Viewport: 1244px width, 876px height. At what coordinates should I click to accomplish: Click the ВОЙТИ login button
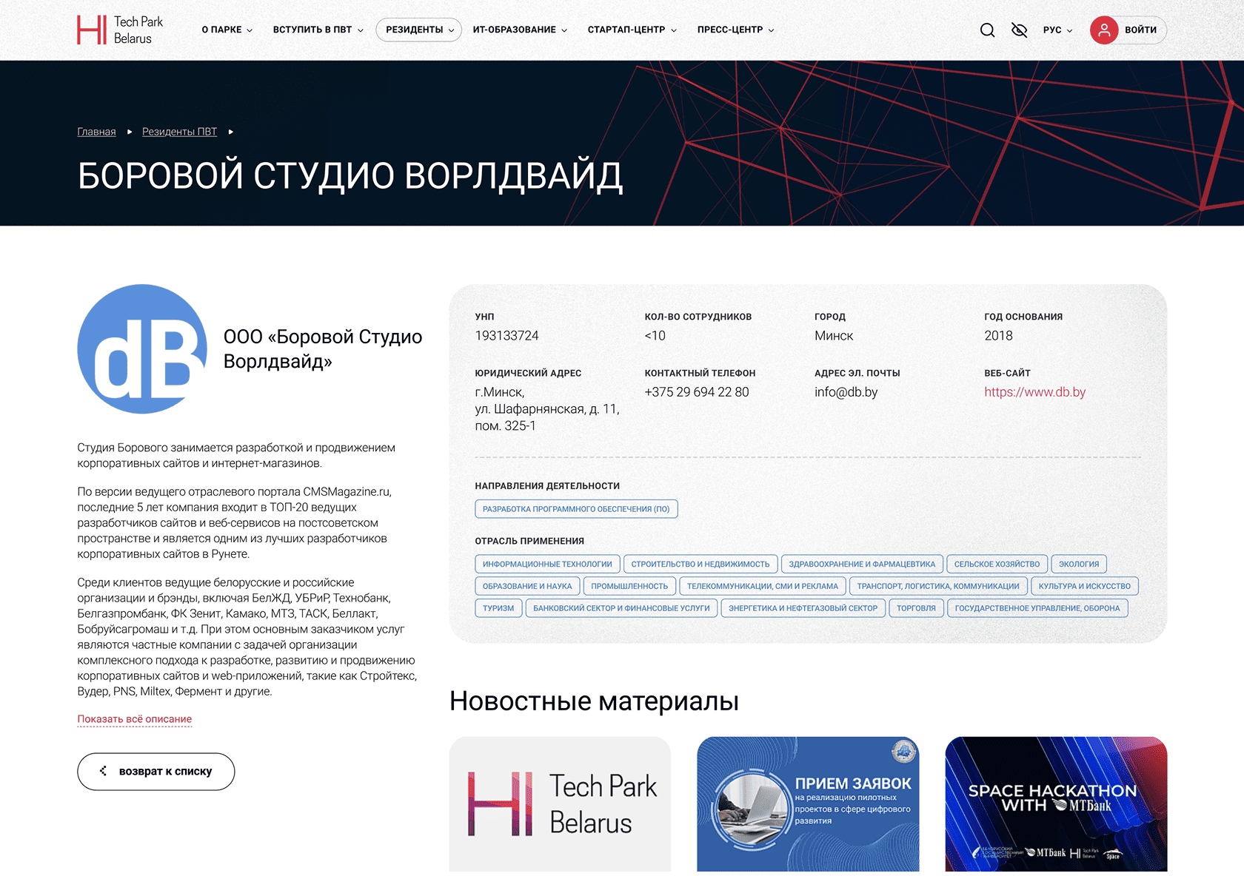1140,30
